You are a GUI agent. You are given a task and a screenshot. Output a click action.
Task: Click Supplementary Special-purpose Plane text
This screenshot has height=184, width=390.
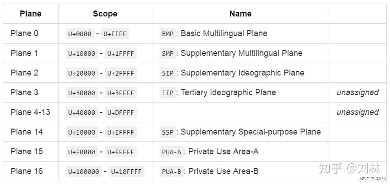(x=251, y=132)
